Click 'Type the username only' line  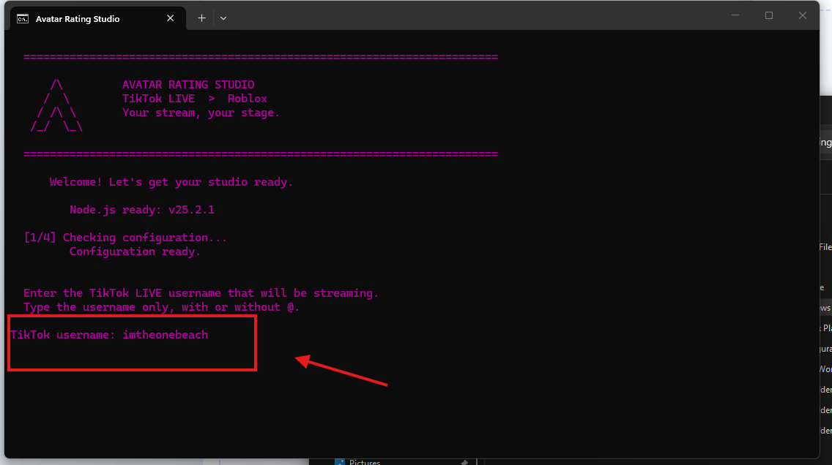[161, 307]
